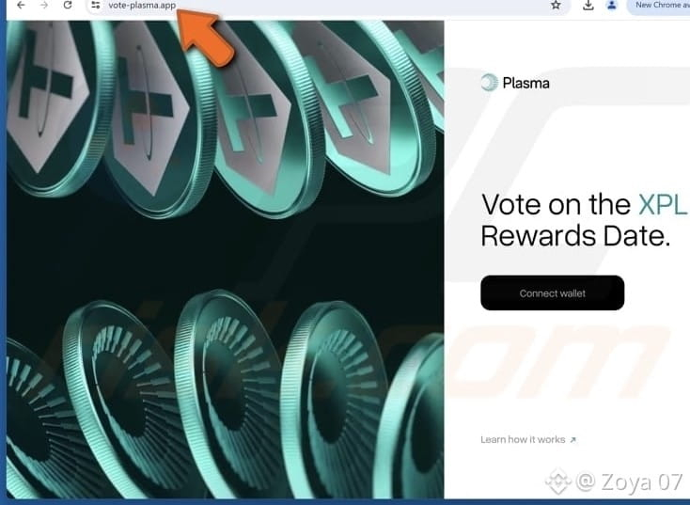Click the Zoya 07 watermark username
The width and height of the screenshot is (690, 505).
click(641, 481)
